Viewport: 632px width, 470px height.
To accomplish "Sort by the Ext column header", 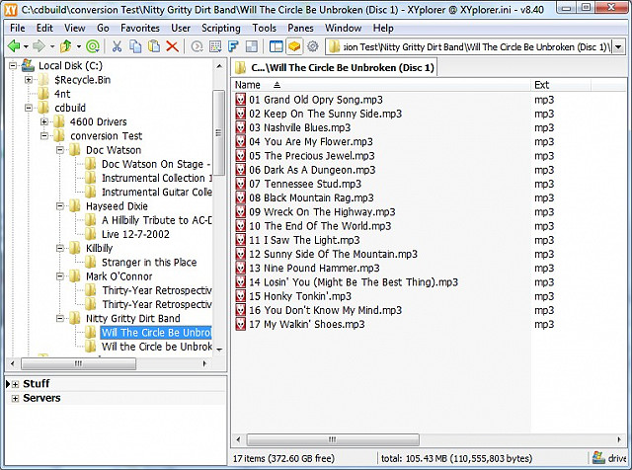I will click(561, 85).
